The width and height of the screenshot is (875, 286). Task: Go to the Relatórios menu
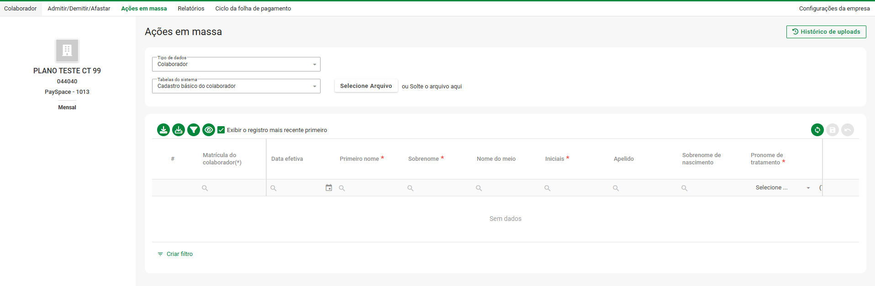(x=191, y=9)
